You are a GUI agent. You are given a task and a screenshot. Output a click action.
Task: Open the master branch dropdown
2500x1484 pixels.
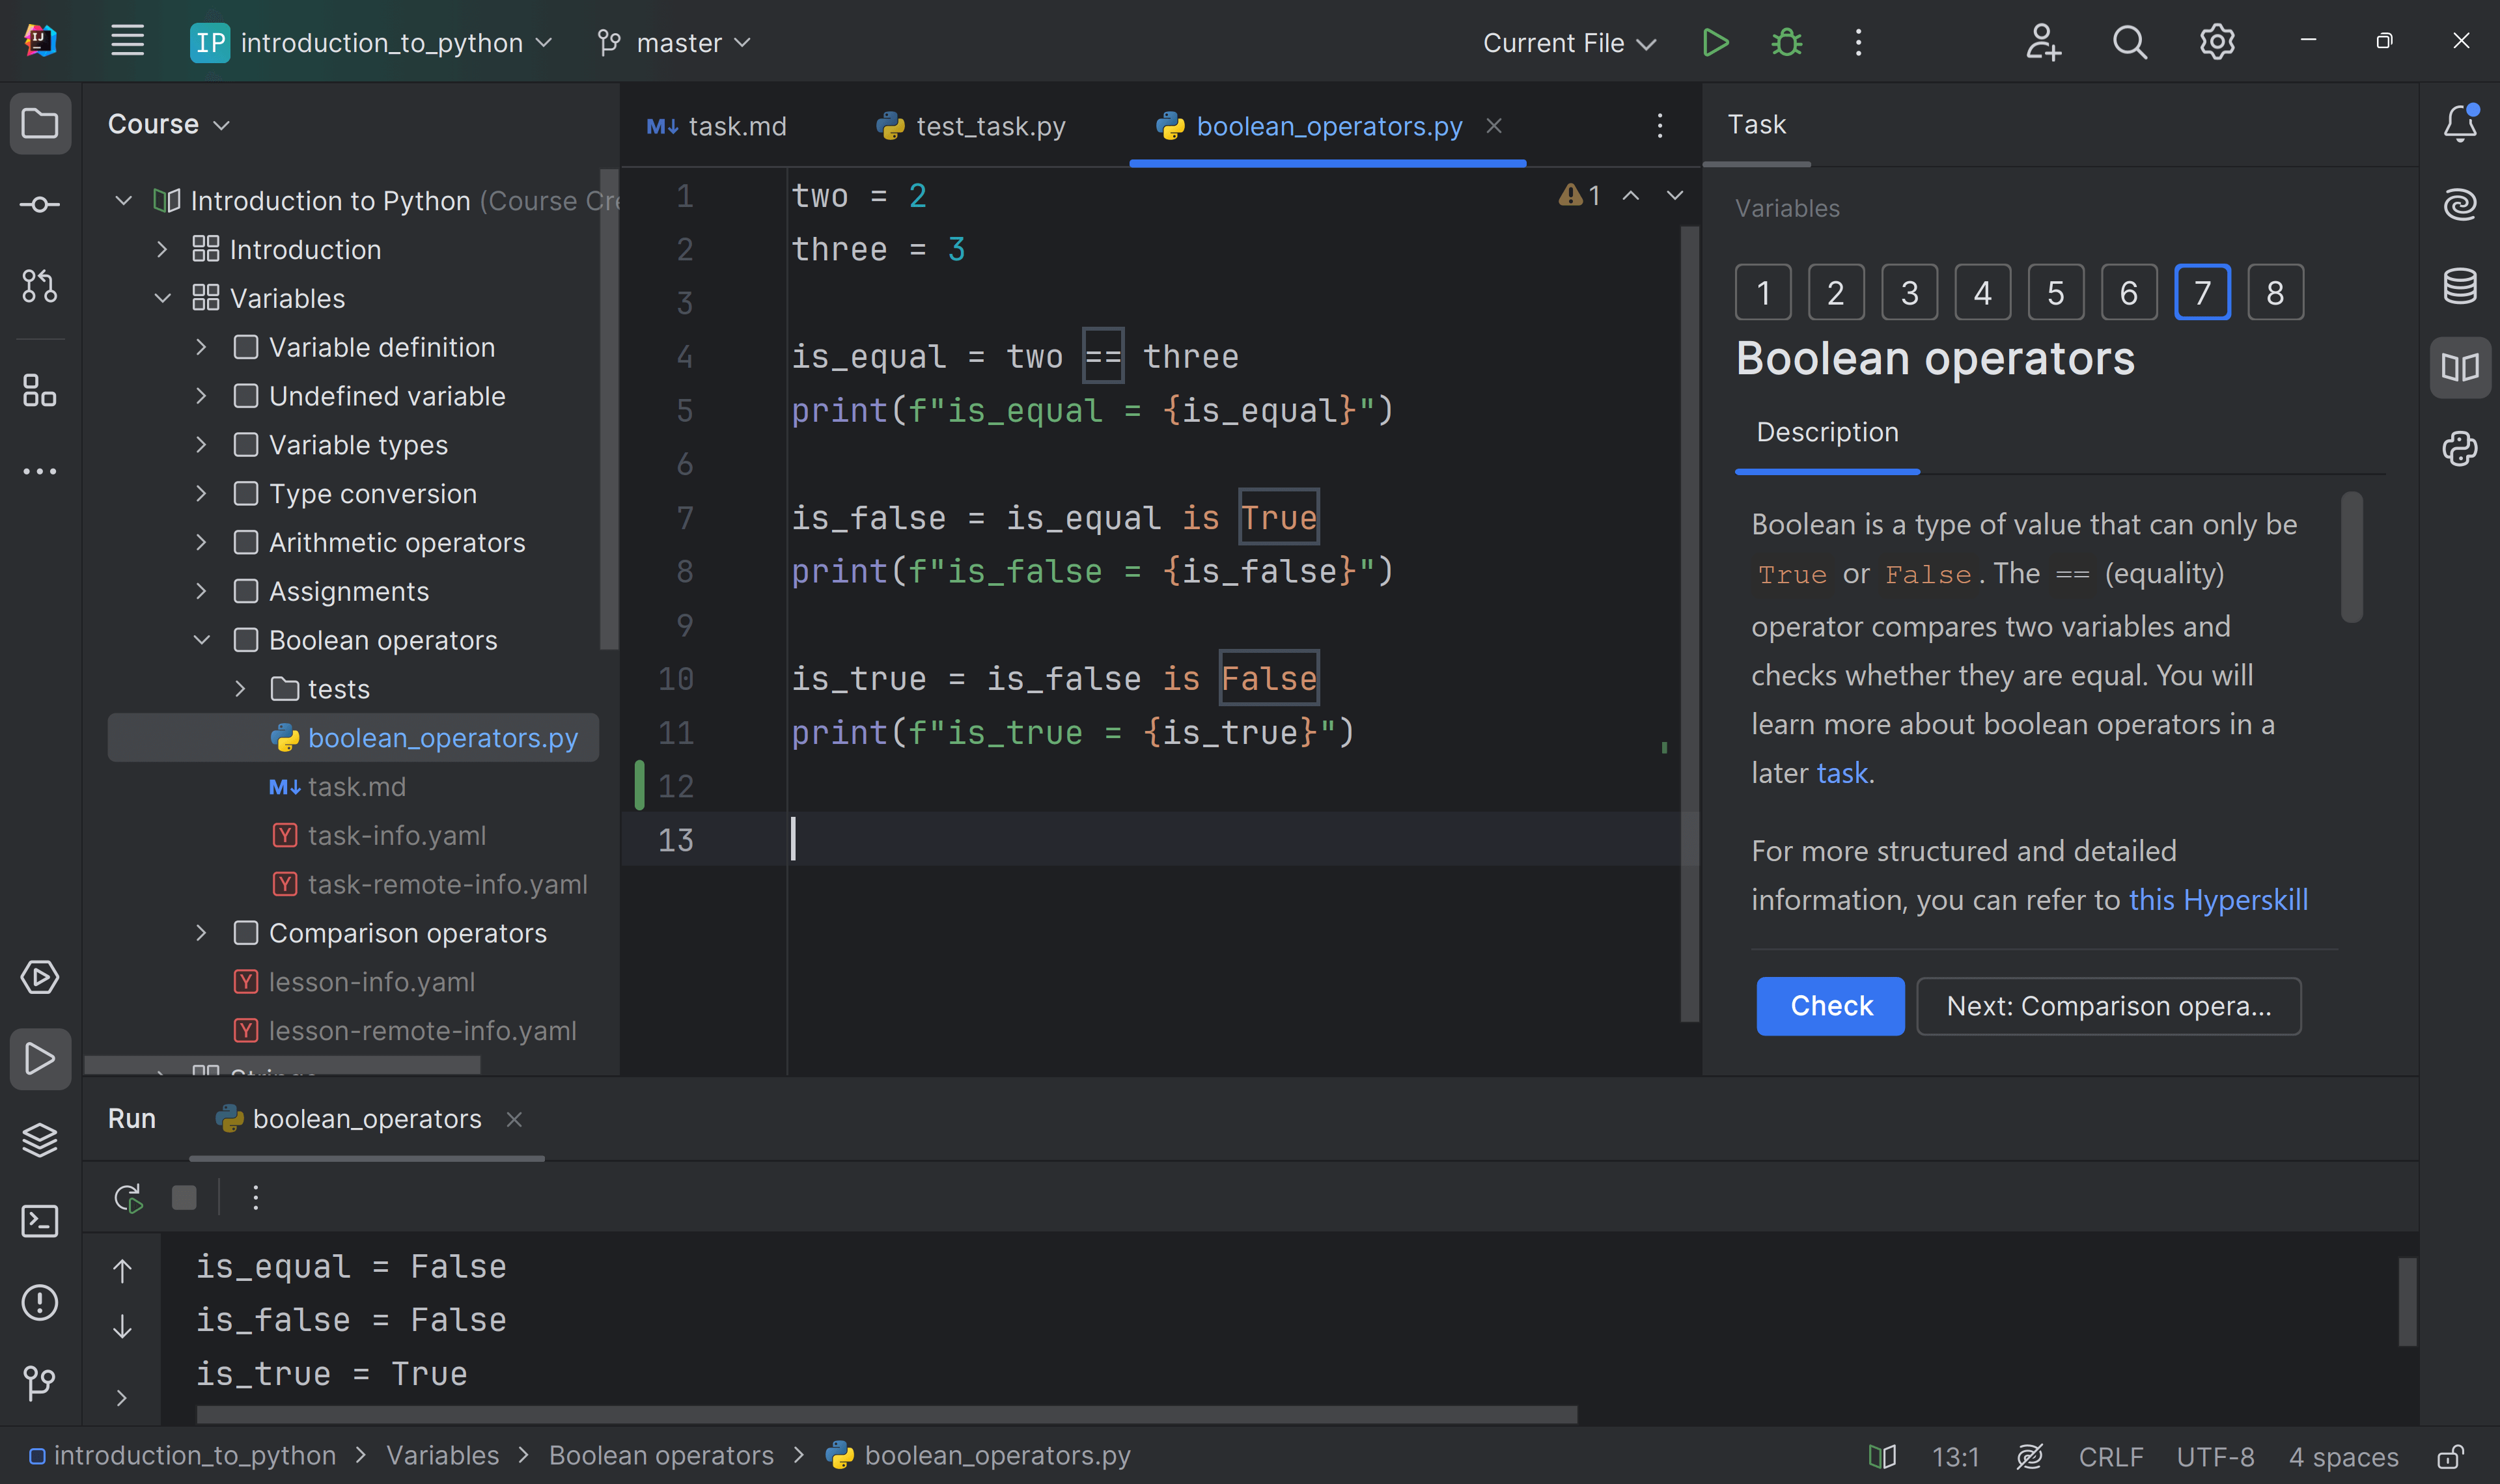click(674, 42)
